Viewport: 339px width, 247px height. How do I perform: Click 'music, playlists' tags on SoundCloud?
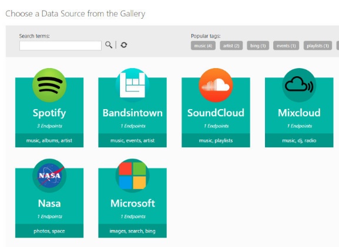coord(216,141)
